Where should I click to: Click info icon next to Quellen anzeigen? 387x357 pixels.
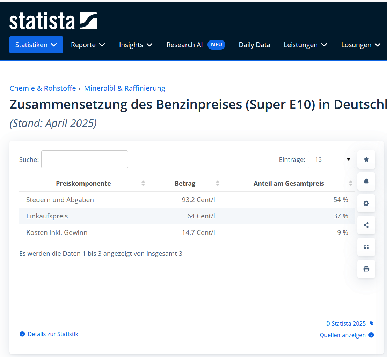tap(371, 335)
